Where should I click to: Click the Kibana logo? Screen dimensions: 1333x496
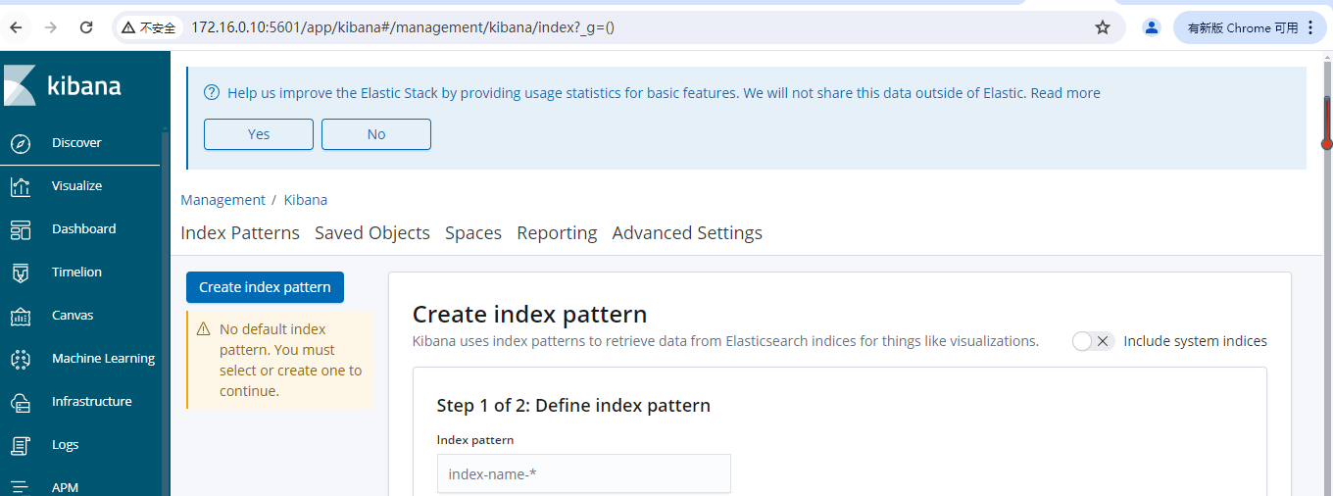(64, 85)
